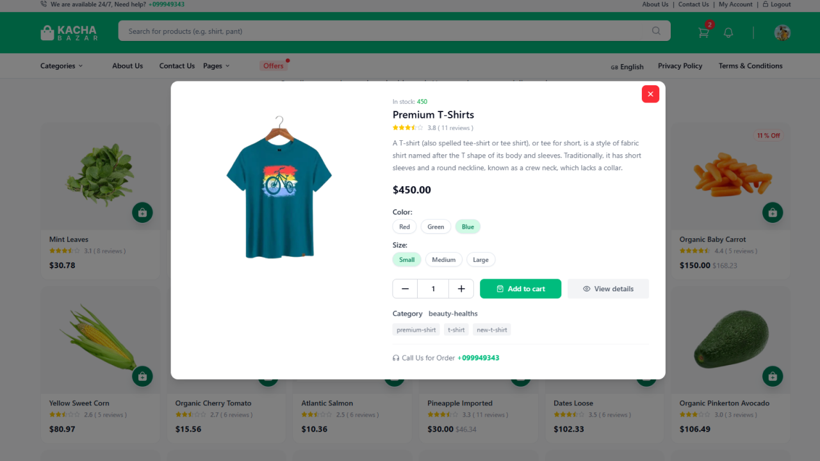Click in the product search field
The height and width of the screenshot is (461, 820).
pyautogui.click(x=384, y=31)
